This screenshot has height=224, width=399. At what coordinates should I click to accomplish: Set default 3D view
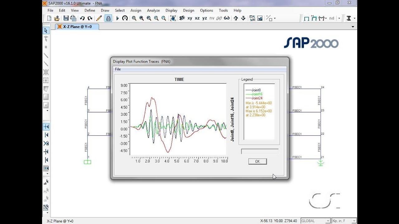click(182, 18)
